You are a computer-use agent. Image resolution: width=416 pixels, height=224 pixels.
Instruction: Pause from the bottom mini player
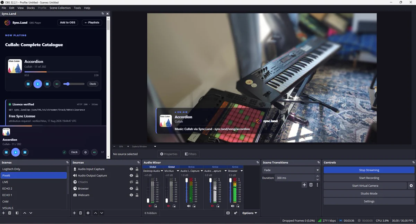16,152
